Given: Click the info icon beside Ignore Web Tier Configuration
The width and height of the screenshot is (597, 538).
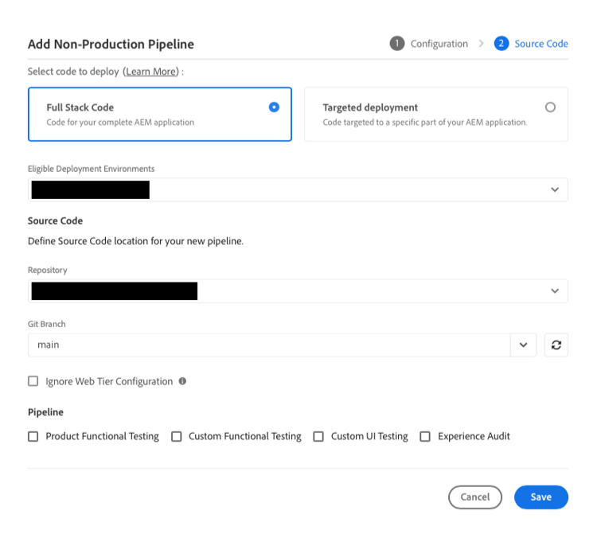Looking at the screenshot, I should [x=182, y=381].
